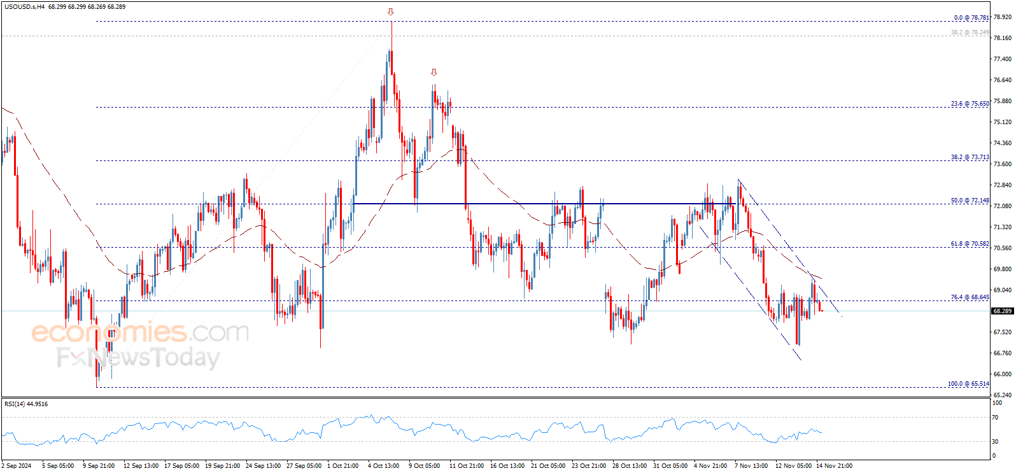Click the 66.000 price axis label
The image size is (1016, 473).
pyautogui.click(x=1003, y=374)
